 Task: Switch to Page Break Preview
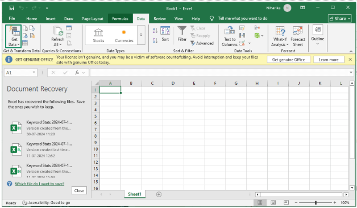point(286,202)
